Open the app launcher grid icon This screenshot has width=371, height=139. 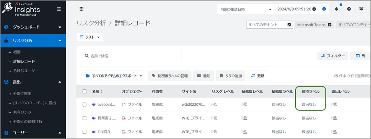pos(81,9)
